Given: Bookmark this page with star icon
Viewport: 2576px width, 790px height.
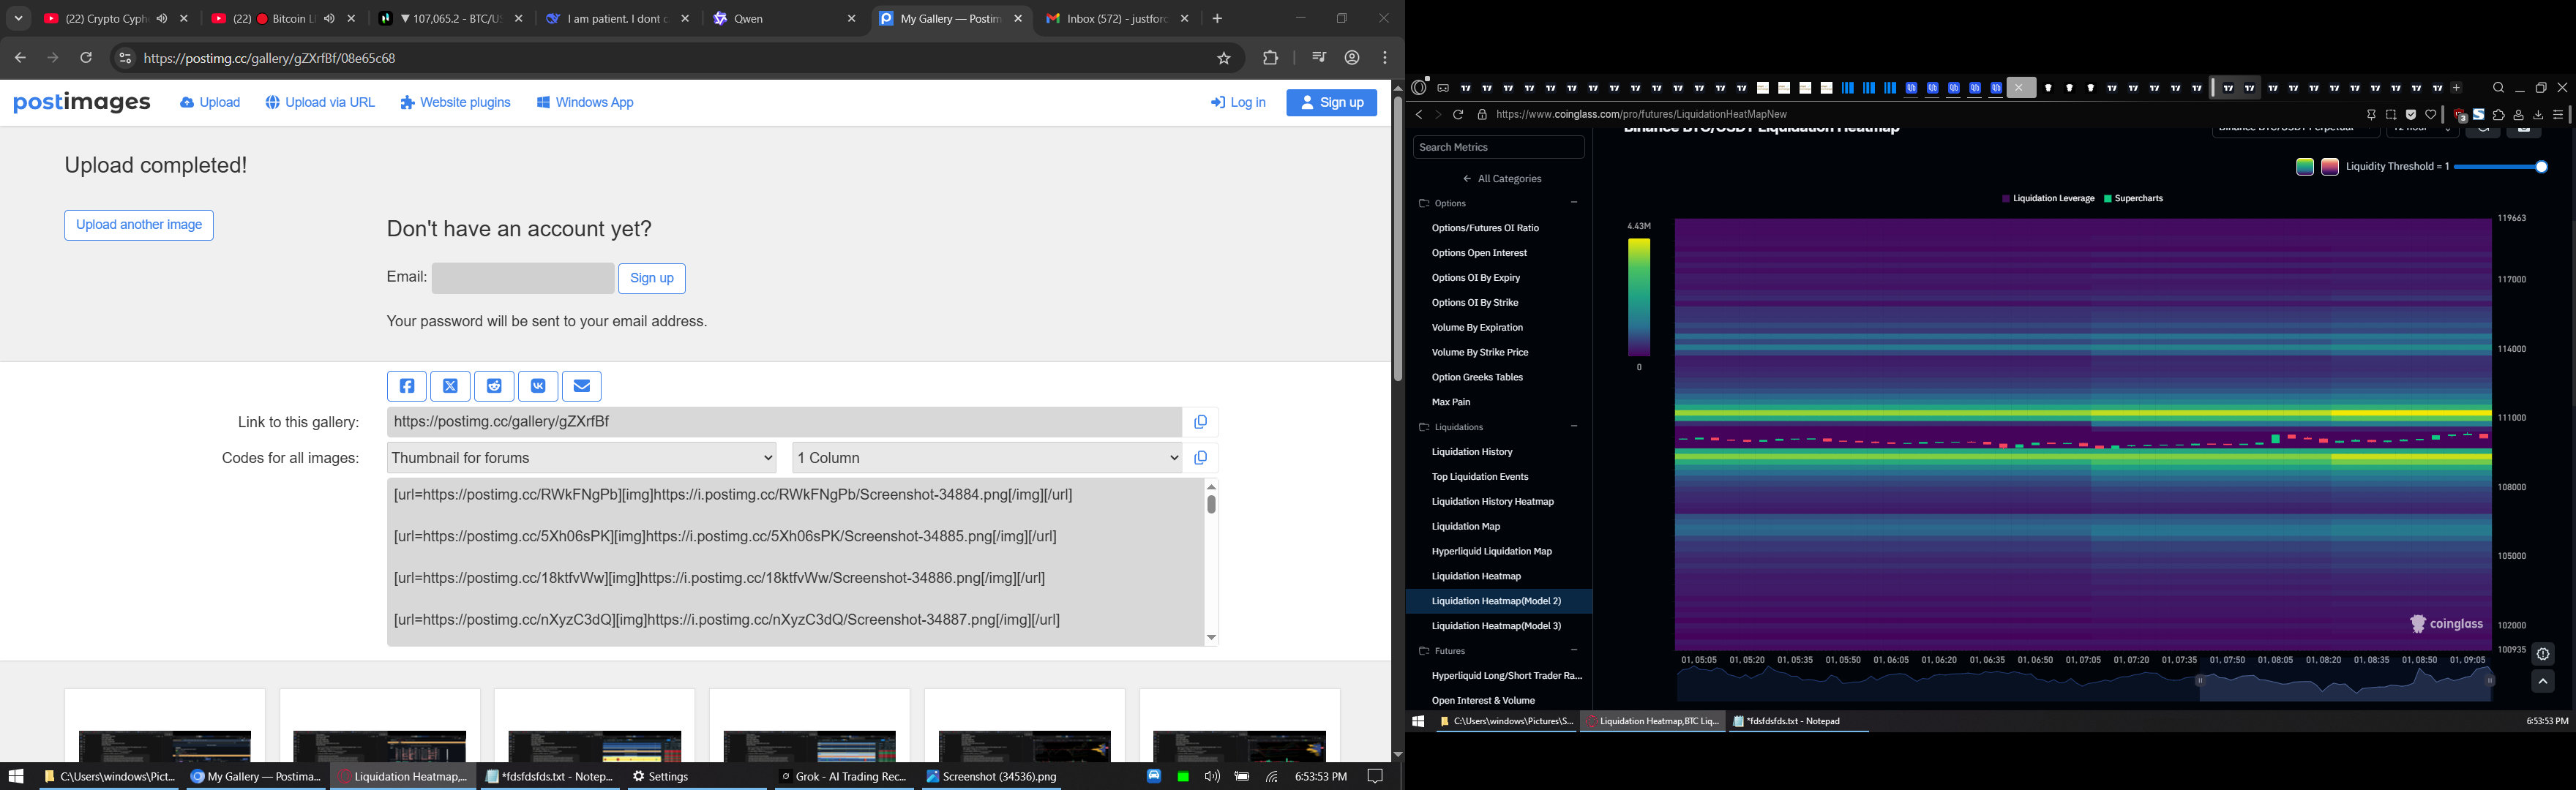Looking at the screenshot, I should 1224,59.
